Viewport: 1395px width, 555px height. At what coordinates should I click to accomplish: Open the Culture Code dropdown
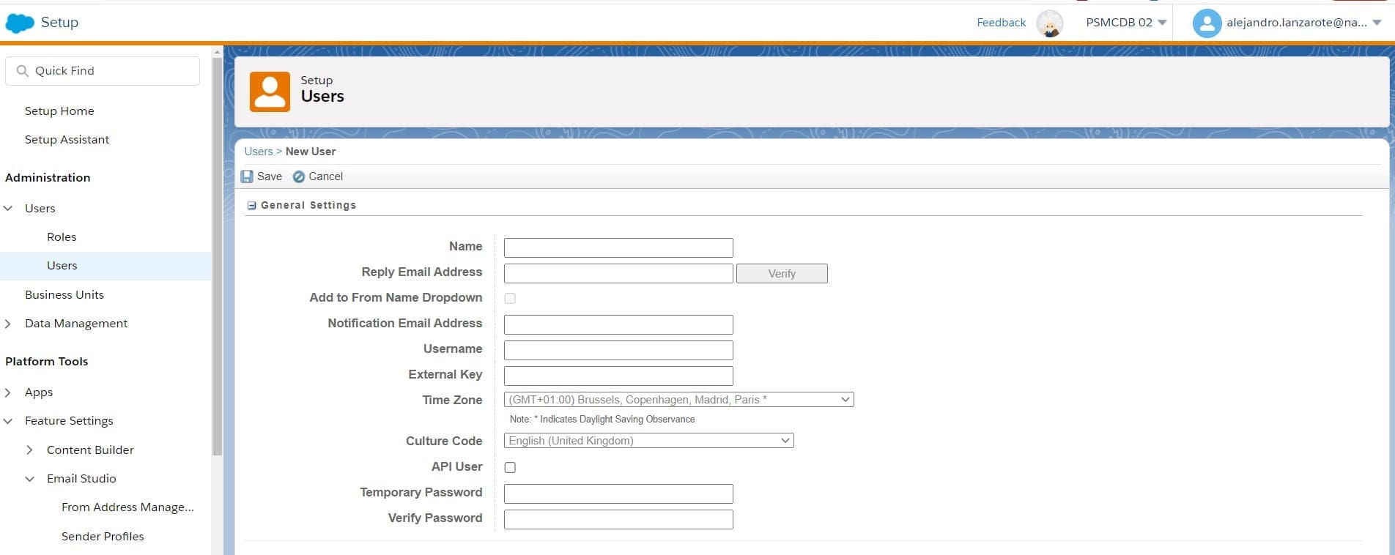pyautogui.click(x=648, y=441)
